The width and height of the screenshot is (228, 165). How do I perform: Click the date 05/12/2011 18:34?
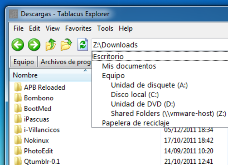click(189, 130)
